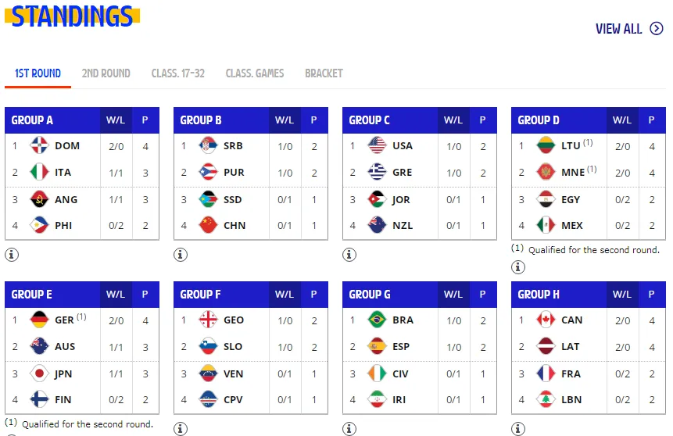Open the info icon under Group A
Image resolution: width=673 pixels, height=436 pixels.
coord(12,255)
